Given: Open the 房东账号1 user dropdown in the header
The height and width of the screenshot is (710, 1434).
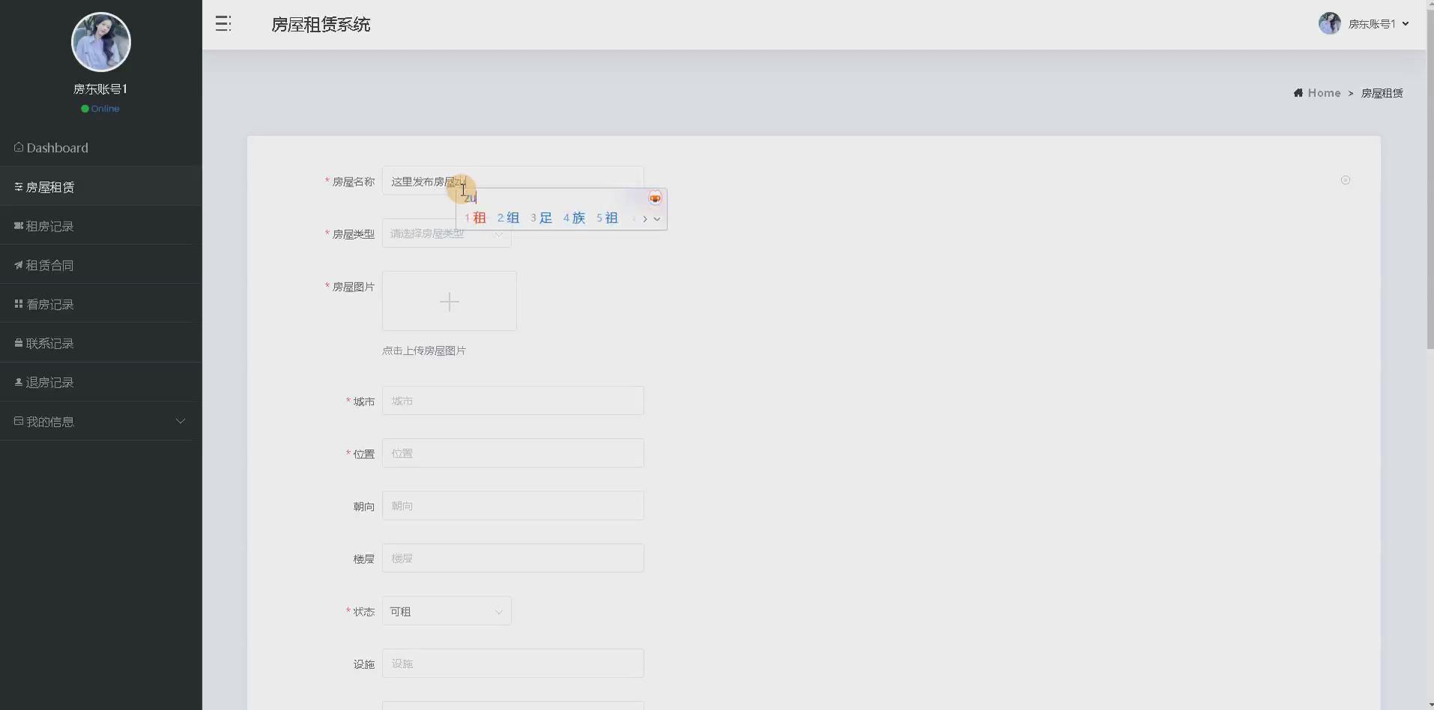Looking at the screenshot, I should [1378, 24].
